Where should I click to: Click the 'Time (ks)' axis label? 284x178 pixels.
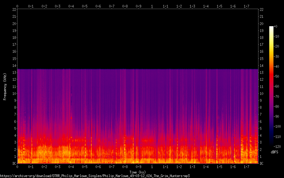click(137, 172)
